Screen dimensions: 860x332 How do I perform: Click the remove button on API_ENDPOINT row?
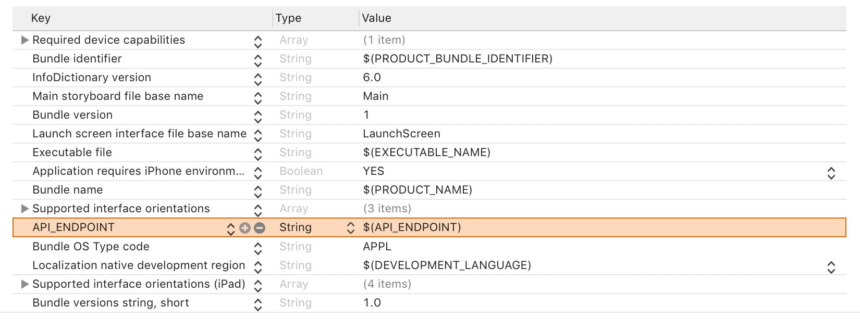pyautogui.click(x=259, y=227)
